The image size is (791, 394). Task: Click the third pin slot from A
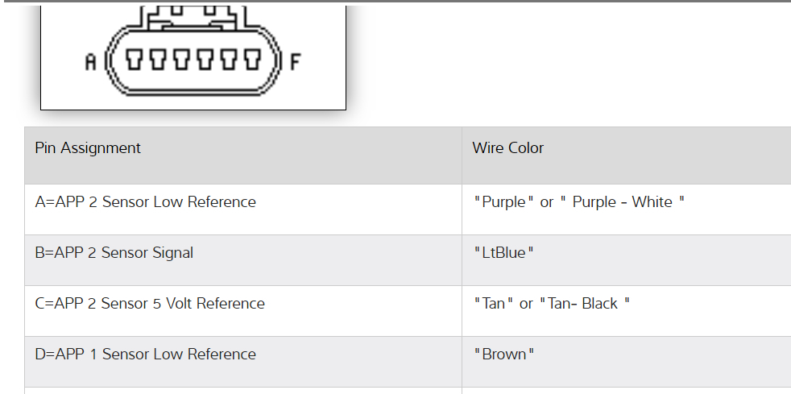point(182,60)
